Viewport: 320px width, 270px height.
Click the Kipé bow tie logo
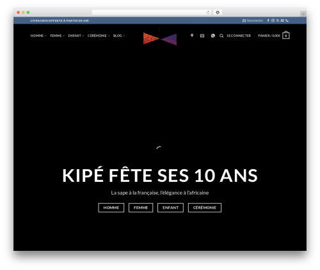click(160, 39)
